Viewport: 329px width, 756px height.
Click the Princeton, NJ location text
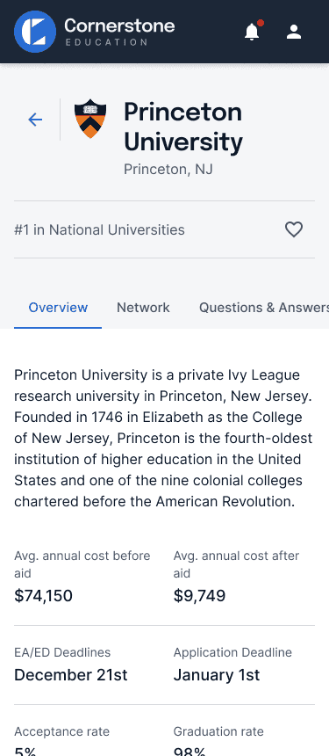[168, 170]
